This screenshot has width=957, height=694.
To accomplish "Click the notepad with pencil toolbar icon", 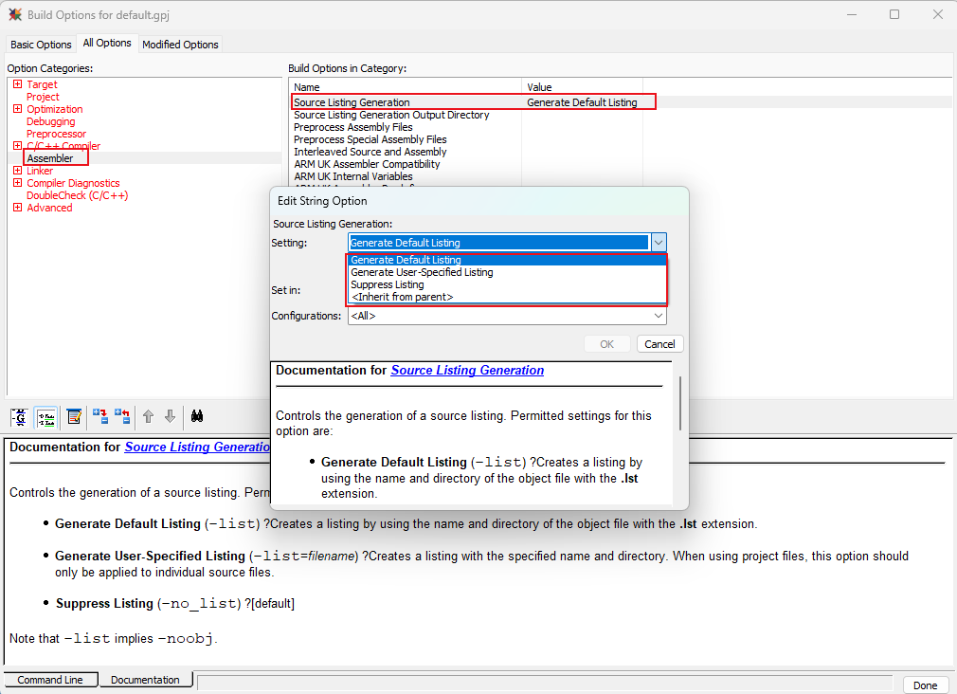I will (74, 416).
